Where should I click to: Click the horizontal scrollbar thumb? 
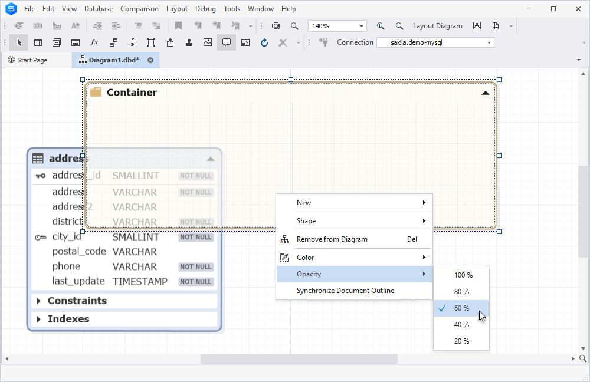(299, 358)
